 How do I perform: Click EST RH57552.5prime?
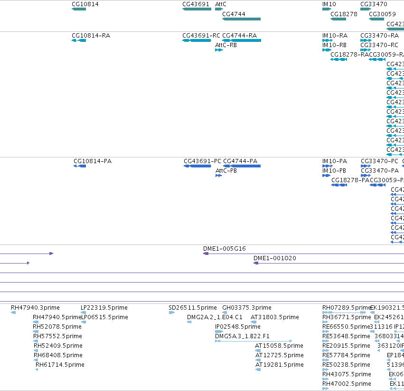pyautogui.click(x=36, y=341)
